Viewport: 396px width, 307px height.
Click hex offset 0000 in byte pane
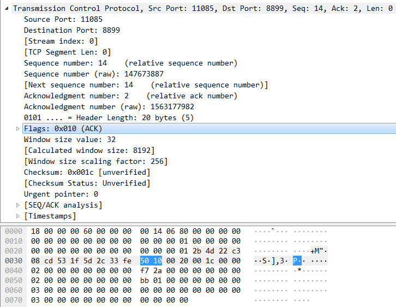click(14, 231)
